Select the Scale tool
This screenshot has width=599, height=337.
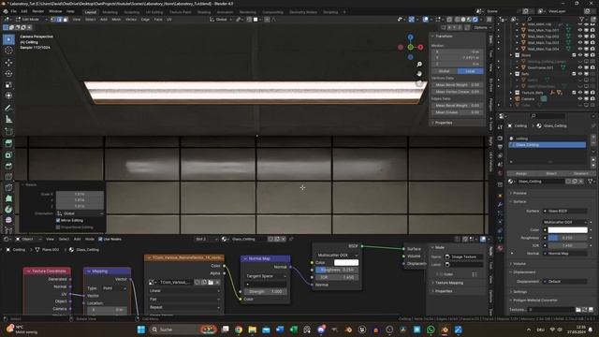click(8, 85)
